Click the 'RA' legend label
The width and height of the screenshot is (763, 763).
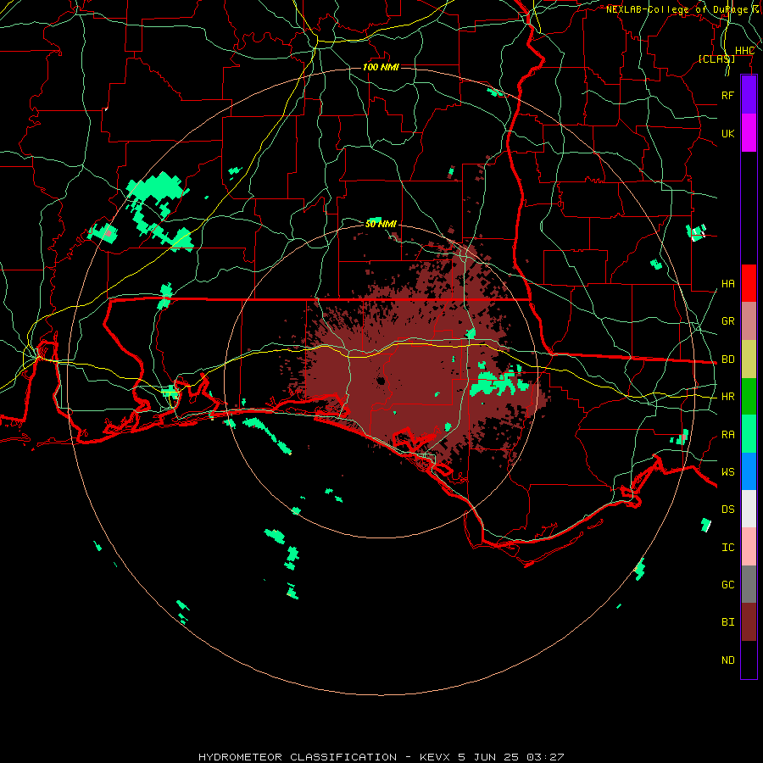[727, 435]
